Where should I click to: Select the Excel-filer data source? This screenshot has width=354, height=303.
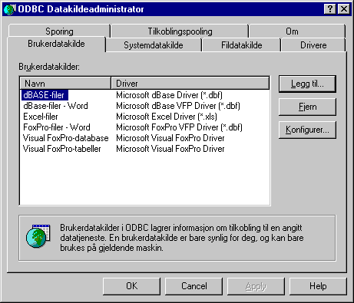[x=41, y=117]
